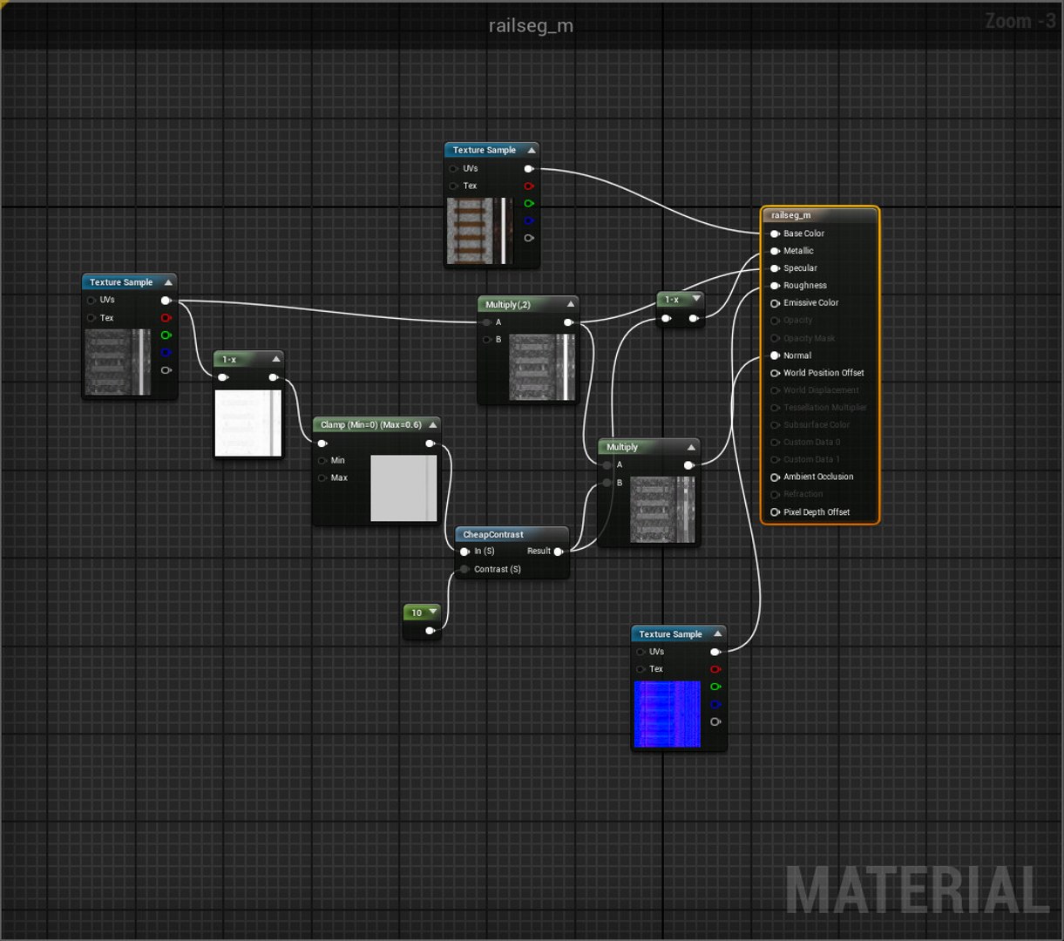
Task: Click the Clamp node's unlabeled top input pin
Action: [x=322, y=443]
